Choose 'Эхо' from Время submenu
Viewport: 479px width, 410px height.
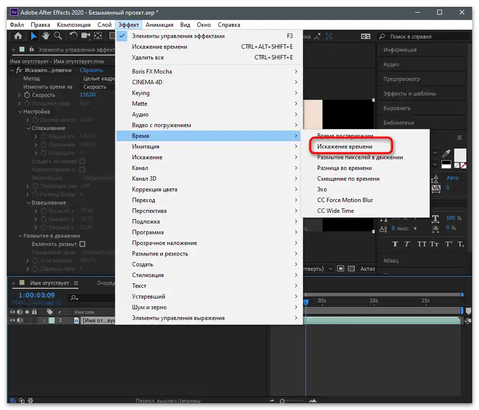(x=322, y=189)
